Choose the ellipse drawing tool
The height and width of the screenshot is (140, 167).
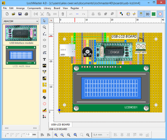point(44,40)
